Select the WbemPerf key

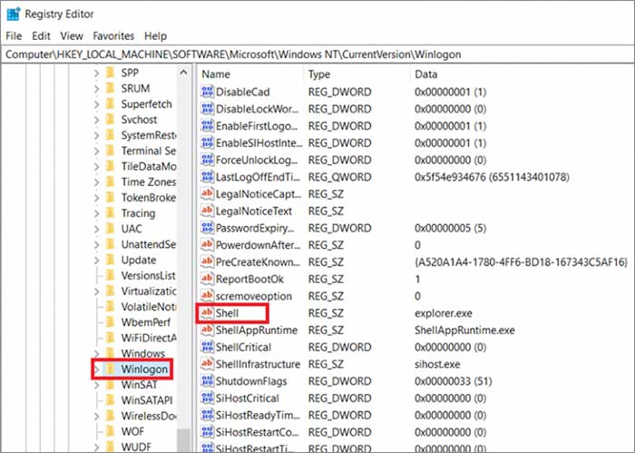click(x=146, y=322)
